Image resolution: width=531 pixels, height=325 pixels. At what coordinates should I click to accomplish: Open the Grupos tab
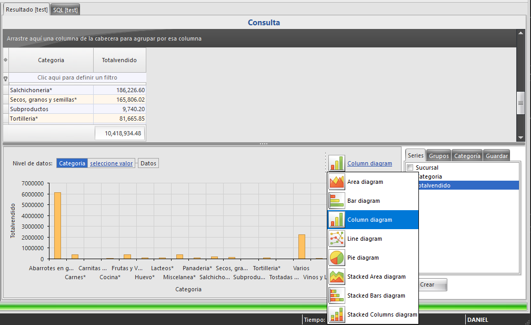pos(438,156)
